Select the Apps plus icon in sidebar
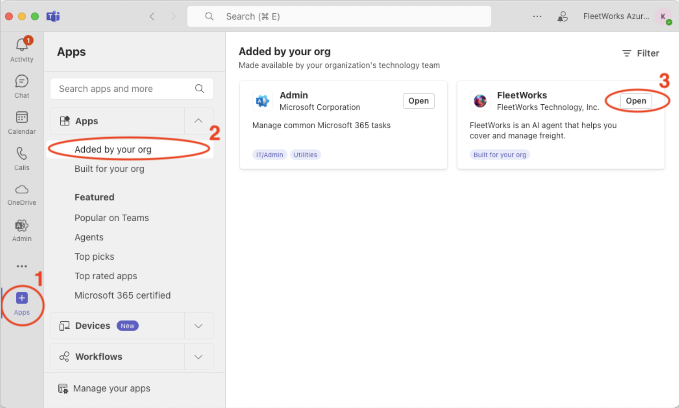The width and height of the screenshot is (679, 408). coord(22,298)
